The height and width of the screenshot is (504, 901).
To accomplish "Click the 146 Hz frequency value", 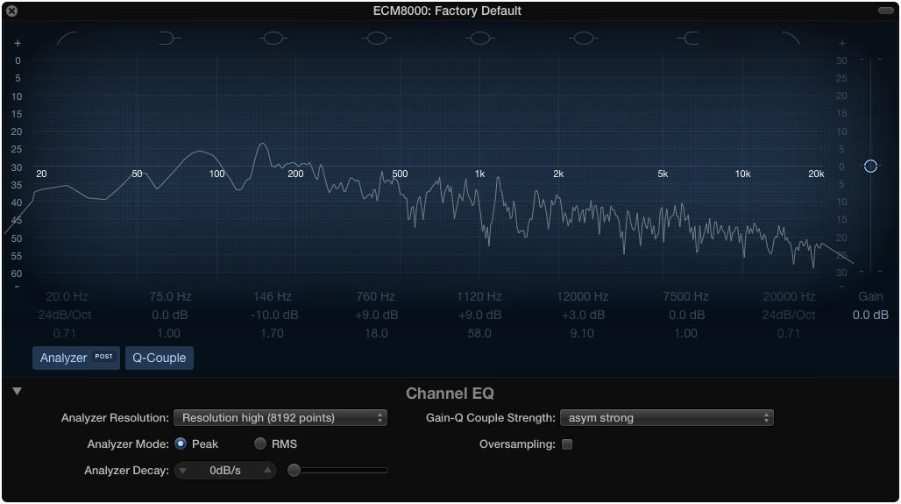I will (273, 296).
